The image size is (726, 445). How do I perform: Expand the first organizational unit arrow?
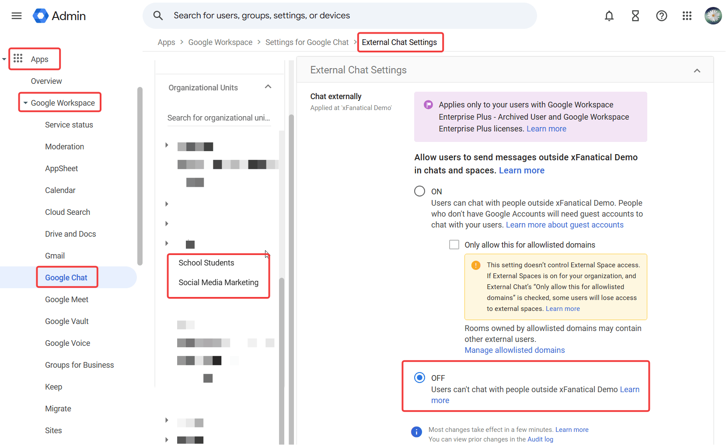pyautogui.click(x=167, y=145)
